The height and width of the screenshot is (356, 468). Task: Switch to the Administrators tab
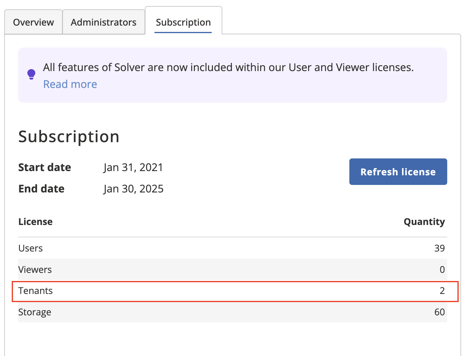tap(103, 22)
